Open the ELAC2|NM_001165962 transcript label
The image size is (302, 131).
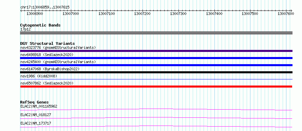[39, 106]
